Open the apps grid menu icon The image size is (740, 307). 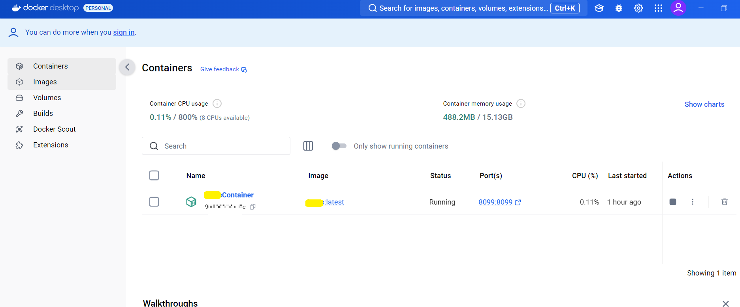[x=658, y=8]
